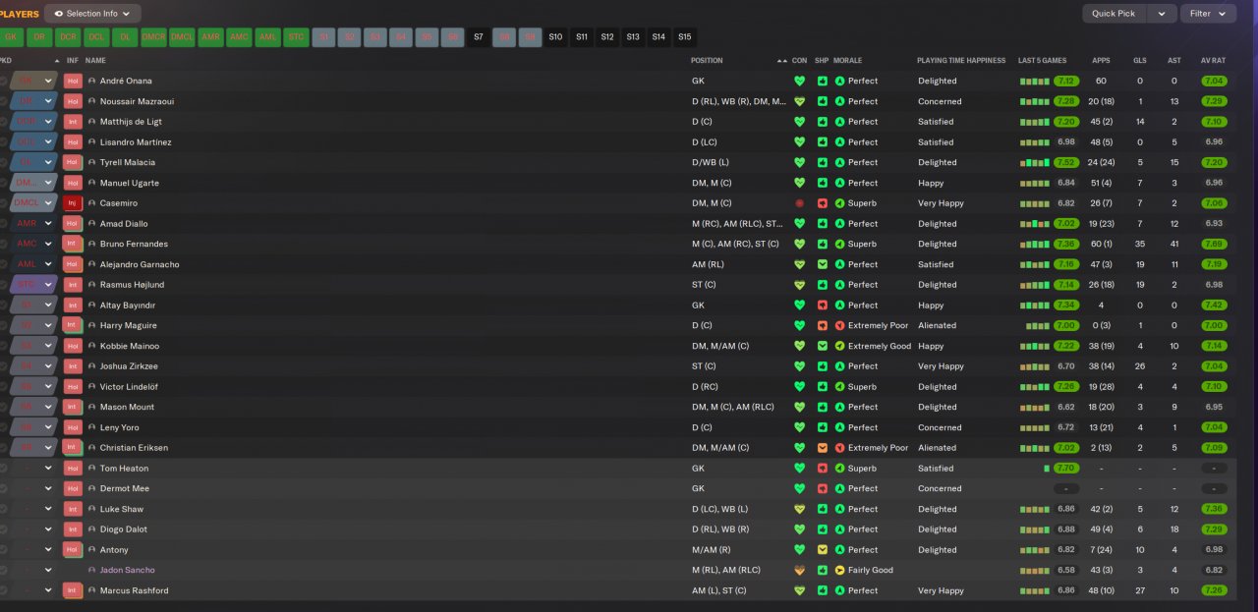Click Alejandro Garnacho's match sharpness icon
Screen dimensions: 1258x612
(x=822, y=264)
